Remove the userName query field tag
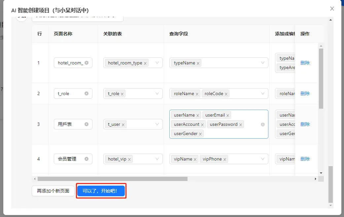This screenshot has width=344, height=217. pyautogui.click(x=198, y=115)
